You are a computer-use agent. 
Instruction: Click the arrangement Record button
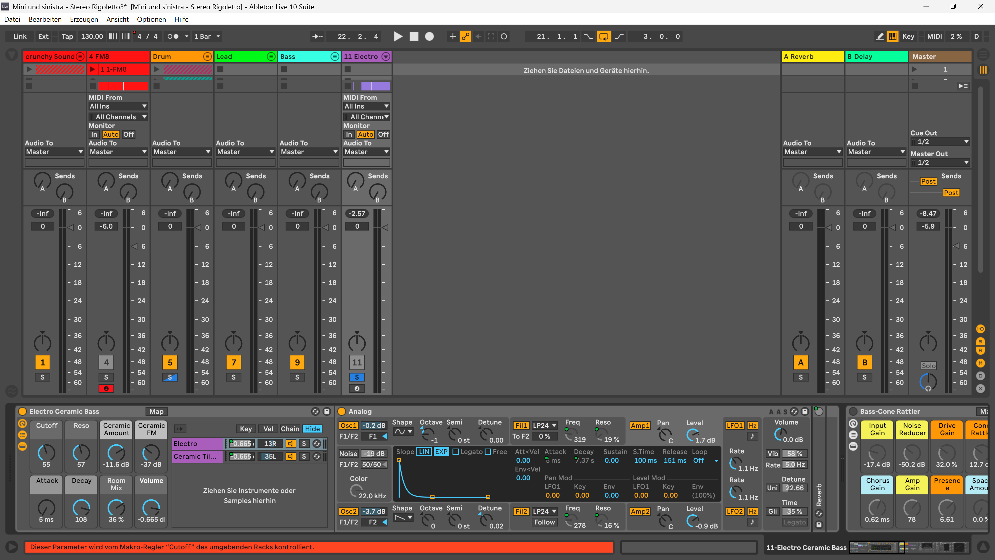[429, 36]
